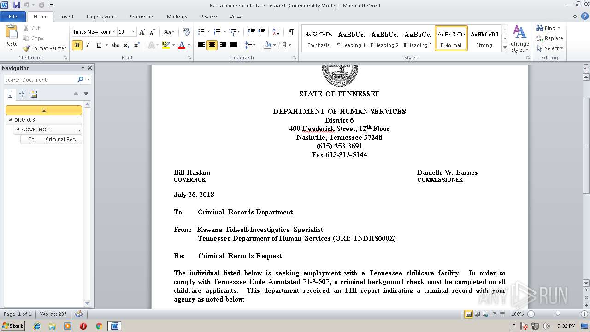Switch to Insert tab
This screenshot has width=590, height=332.
[67, 17]
